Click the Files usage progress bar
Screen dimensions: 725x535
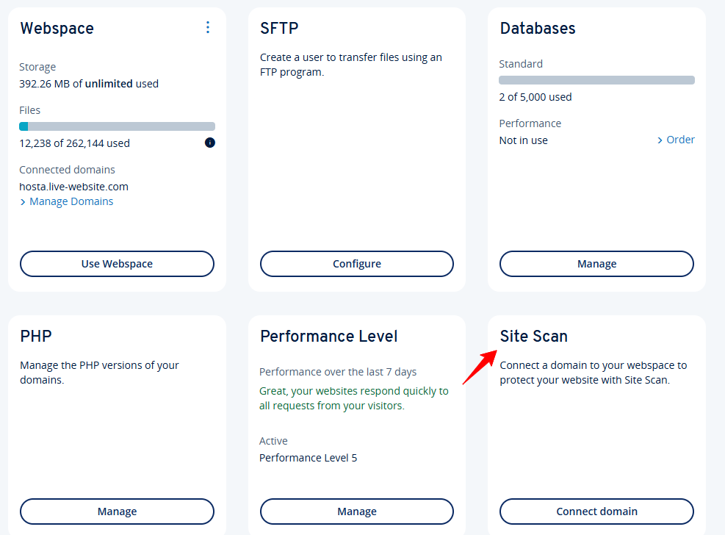tap(117, 126)
